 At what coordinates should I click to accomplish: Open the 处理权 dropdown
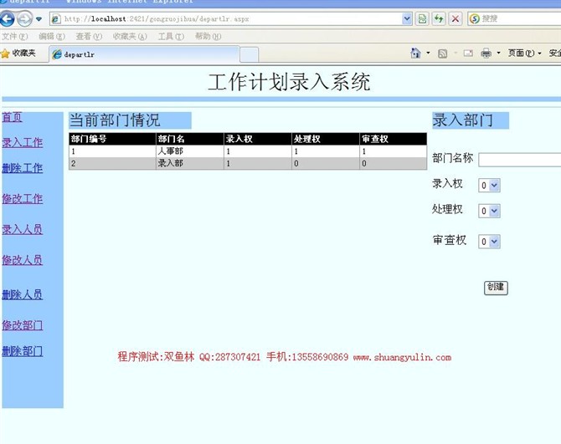(x=489, y=211)
